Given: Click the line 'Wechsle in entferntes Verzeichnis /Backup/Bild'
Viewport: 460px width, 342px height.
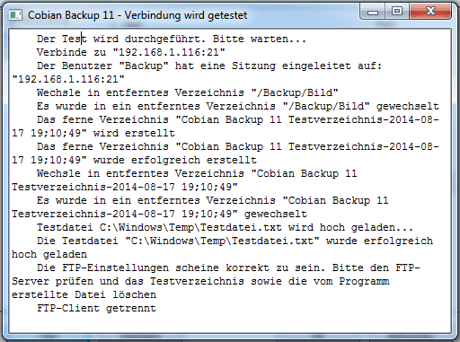Looking at the screenshot, I should 188,92.
